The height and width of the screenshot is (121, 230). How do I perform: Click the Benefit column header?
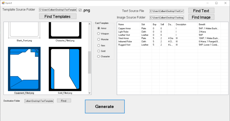click(x=209, y=25)
